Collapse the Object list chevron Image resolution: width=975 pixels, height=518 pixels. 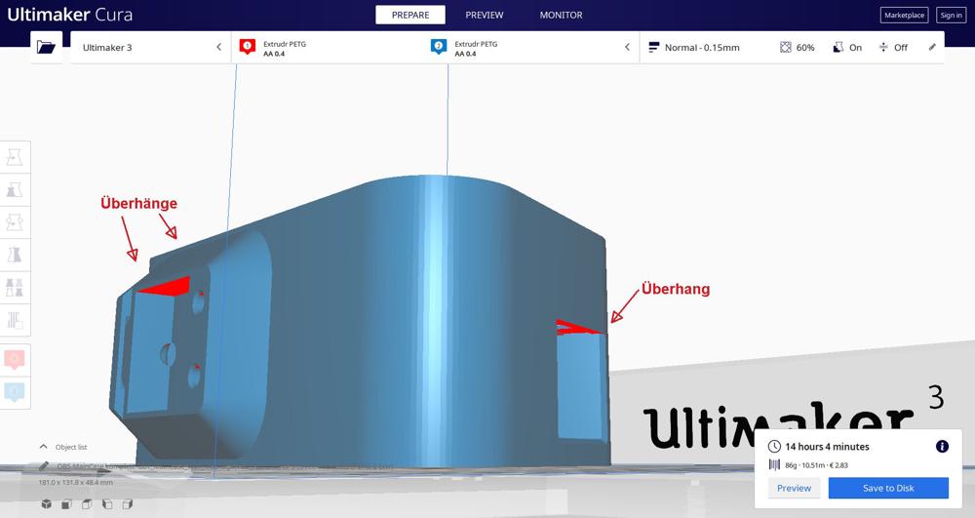click(44, 447)
